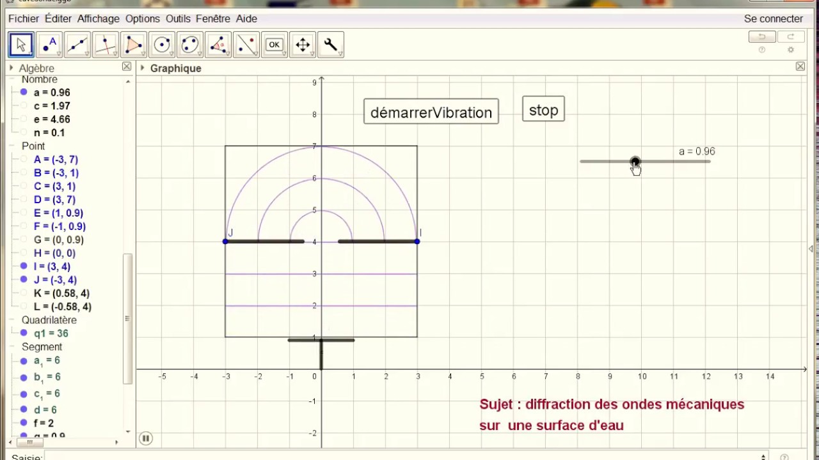819x460 pixels.
Task: Collapse the Point category in Algèbre tree
Action: coord(13,146)
